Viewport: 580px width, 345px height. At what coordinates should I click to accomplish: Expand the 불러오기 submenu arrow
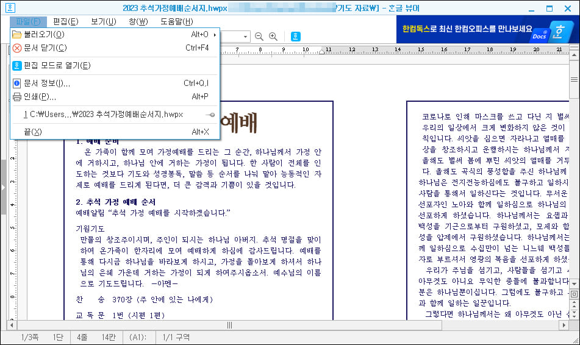(215, 35)
